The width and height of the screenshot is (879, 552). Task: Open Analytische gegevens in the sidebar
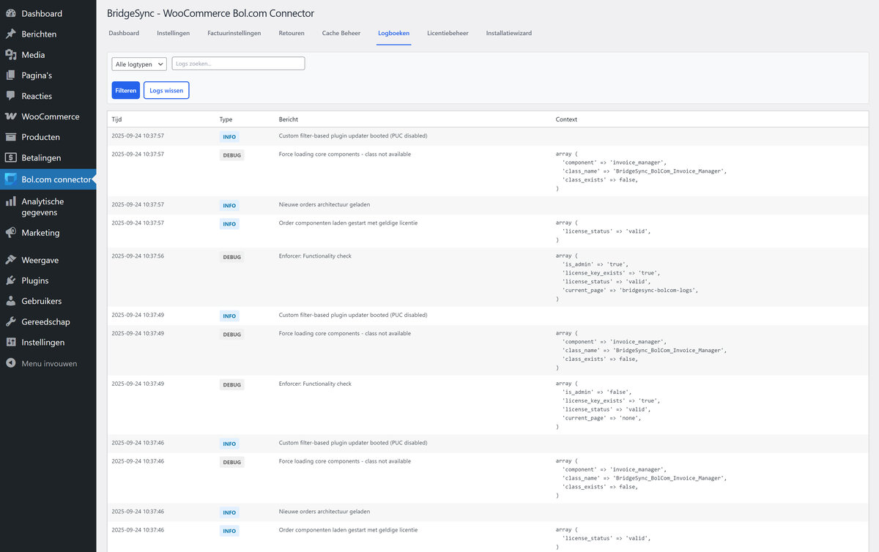[42, 206]
